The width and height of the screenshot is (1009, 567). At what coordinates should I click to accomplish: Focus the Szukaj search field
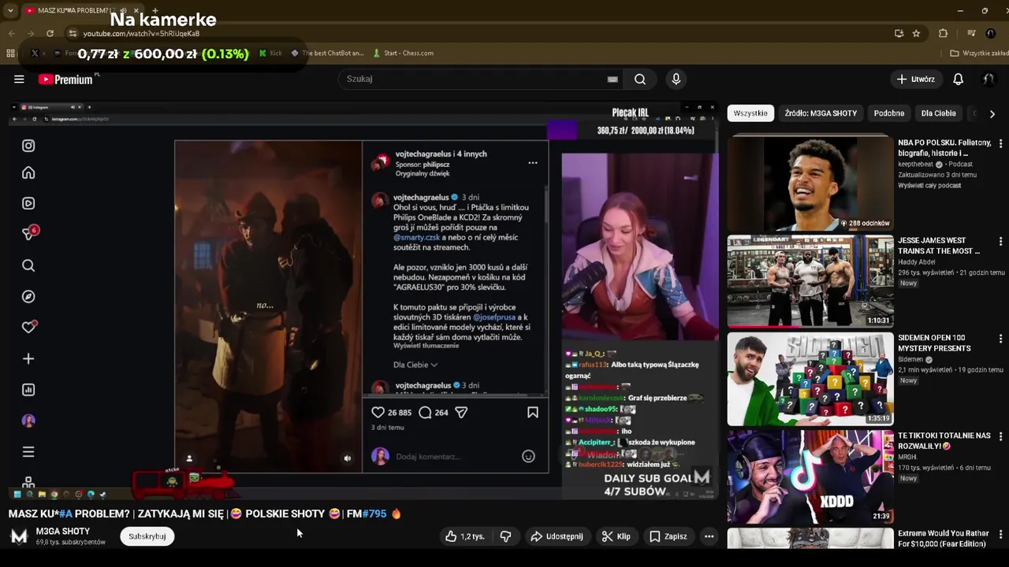click(x=473, y=79)
